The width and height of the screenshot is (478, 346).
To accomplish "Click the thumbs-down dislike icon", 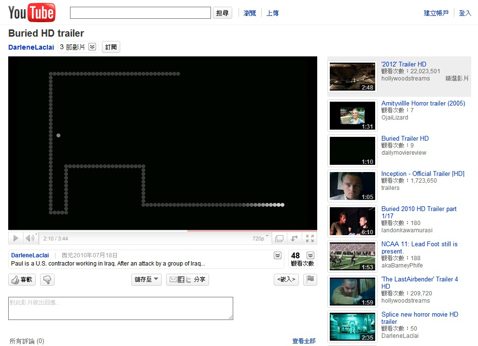I will tap(47, 279).
